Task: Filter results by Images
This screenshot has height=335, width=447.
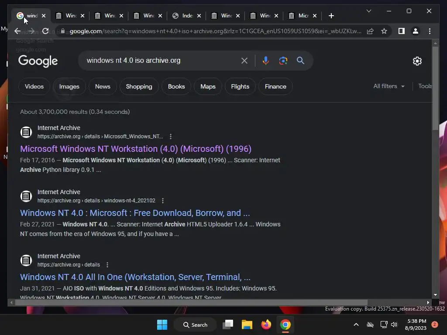Action: point(69,87)
